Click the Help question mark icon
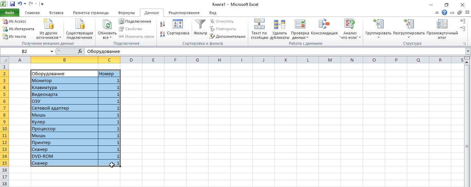This screenshot has width=471, height=187. pos(444,13)
